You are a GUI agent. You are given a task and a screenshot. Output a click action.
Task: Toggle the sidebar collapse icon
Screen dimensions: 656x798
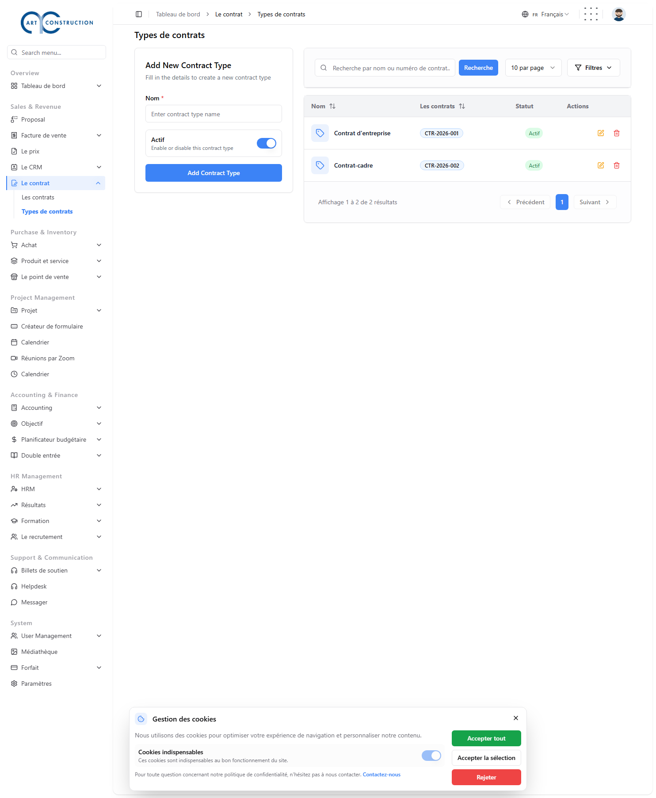[x=139, y=14]
